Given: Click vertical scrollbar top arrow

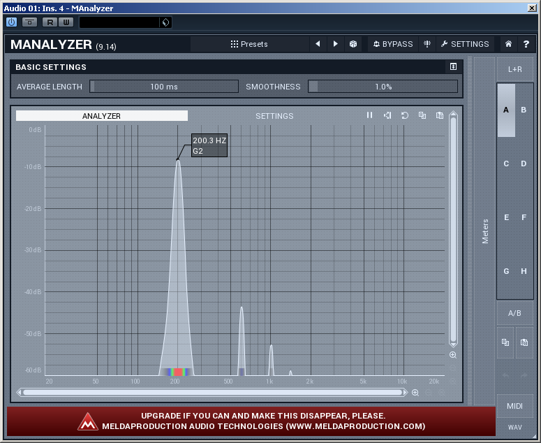Looking at the screenshot, I should click(453, 114).
